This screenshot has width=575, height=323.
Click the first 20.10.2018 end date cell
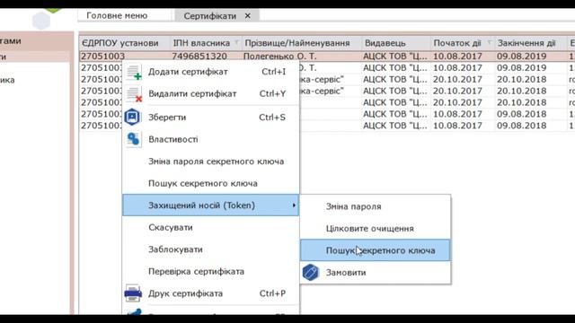coord(522,80)
